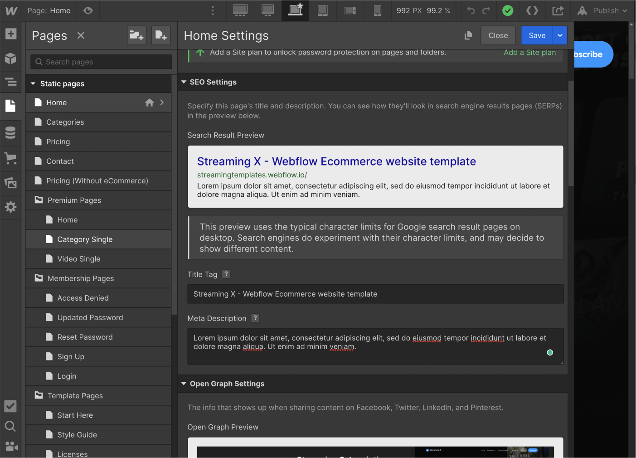Select the Category Single page
This screenshot has height=458, width=636.
85,239
